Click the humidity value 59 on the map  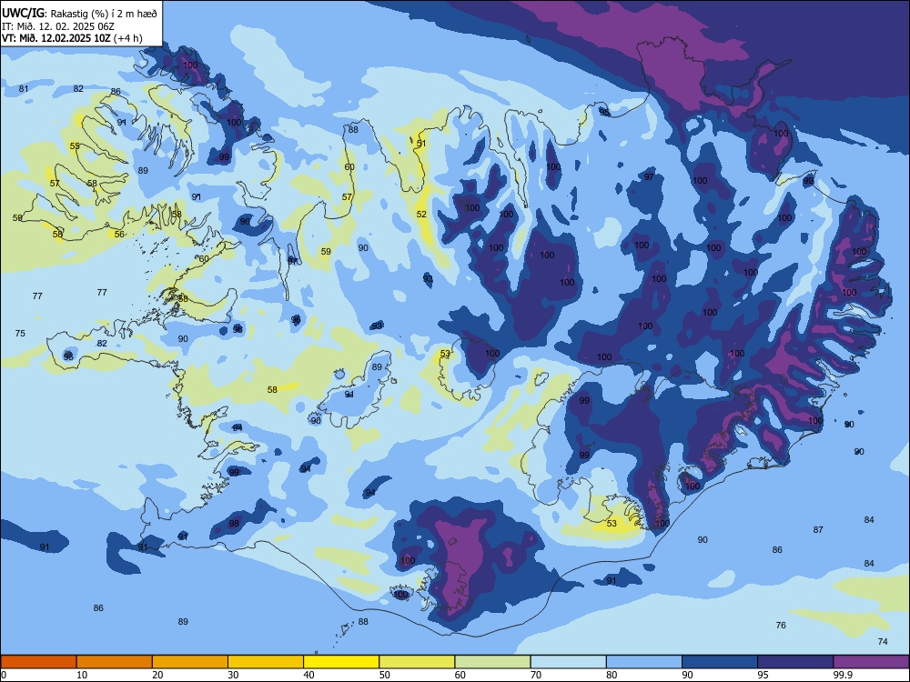coord(326,252)
